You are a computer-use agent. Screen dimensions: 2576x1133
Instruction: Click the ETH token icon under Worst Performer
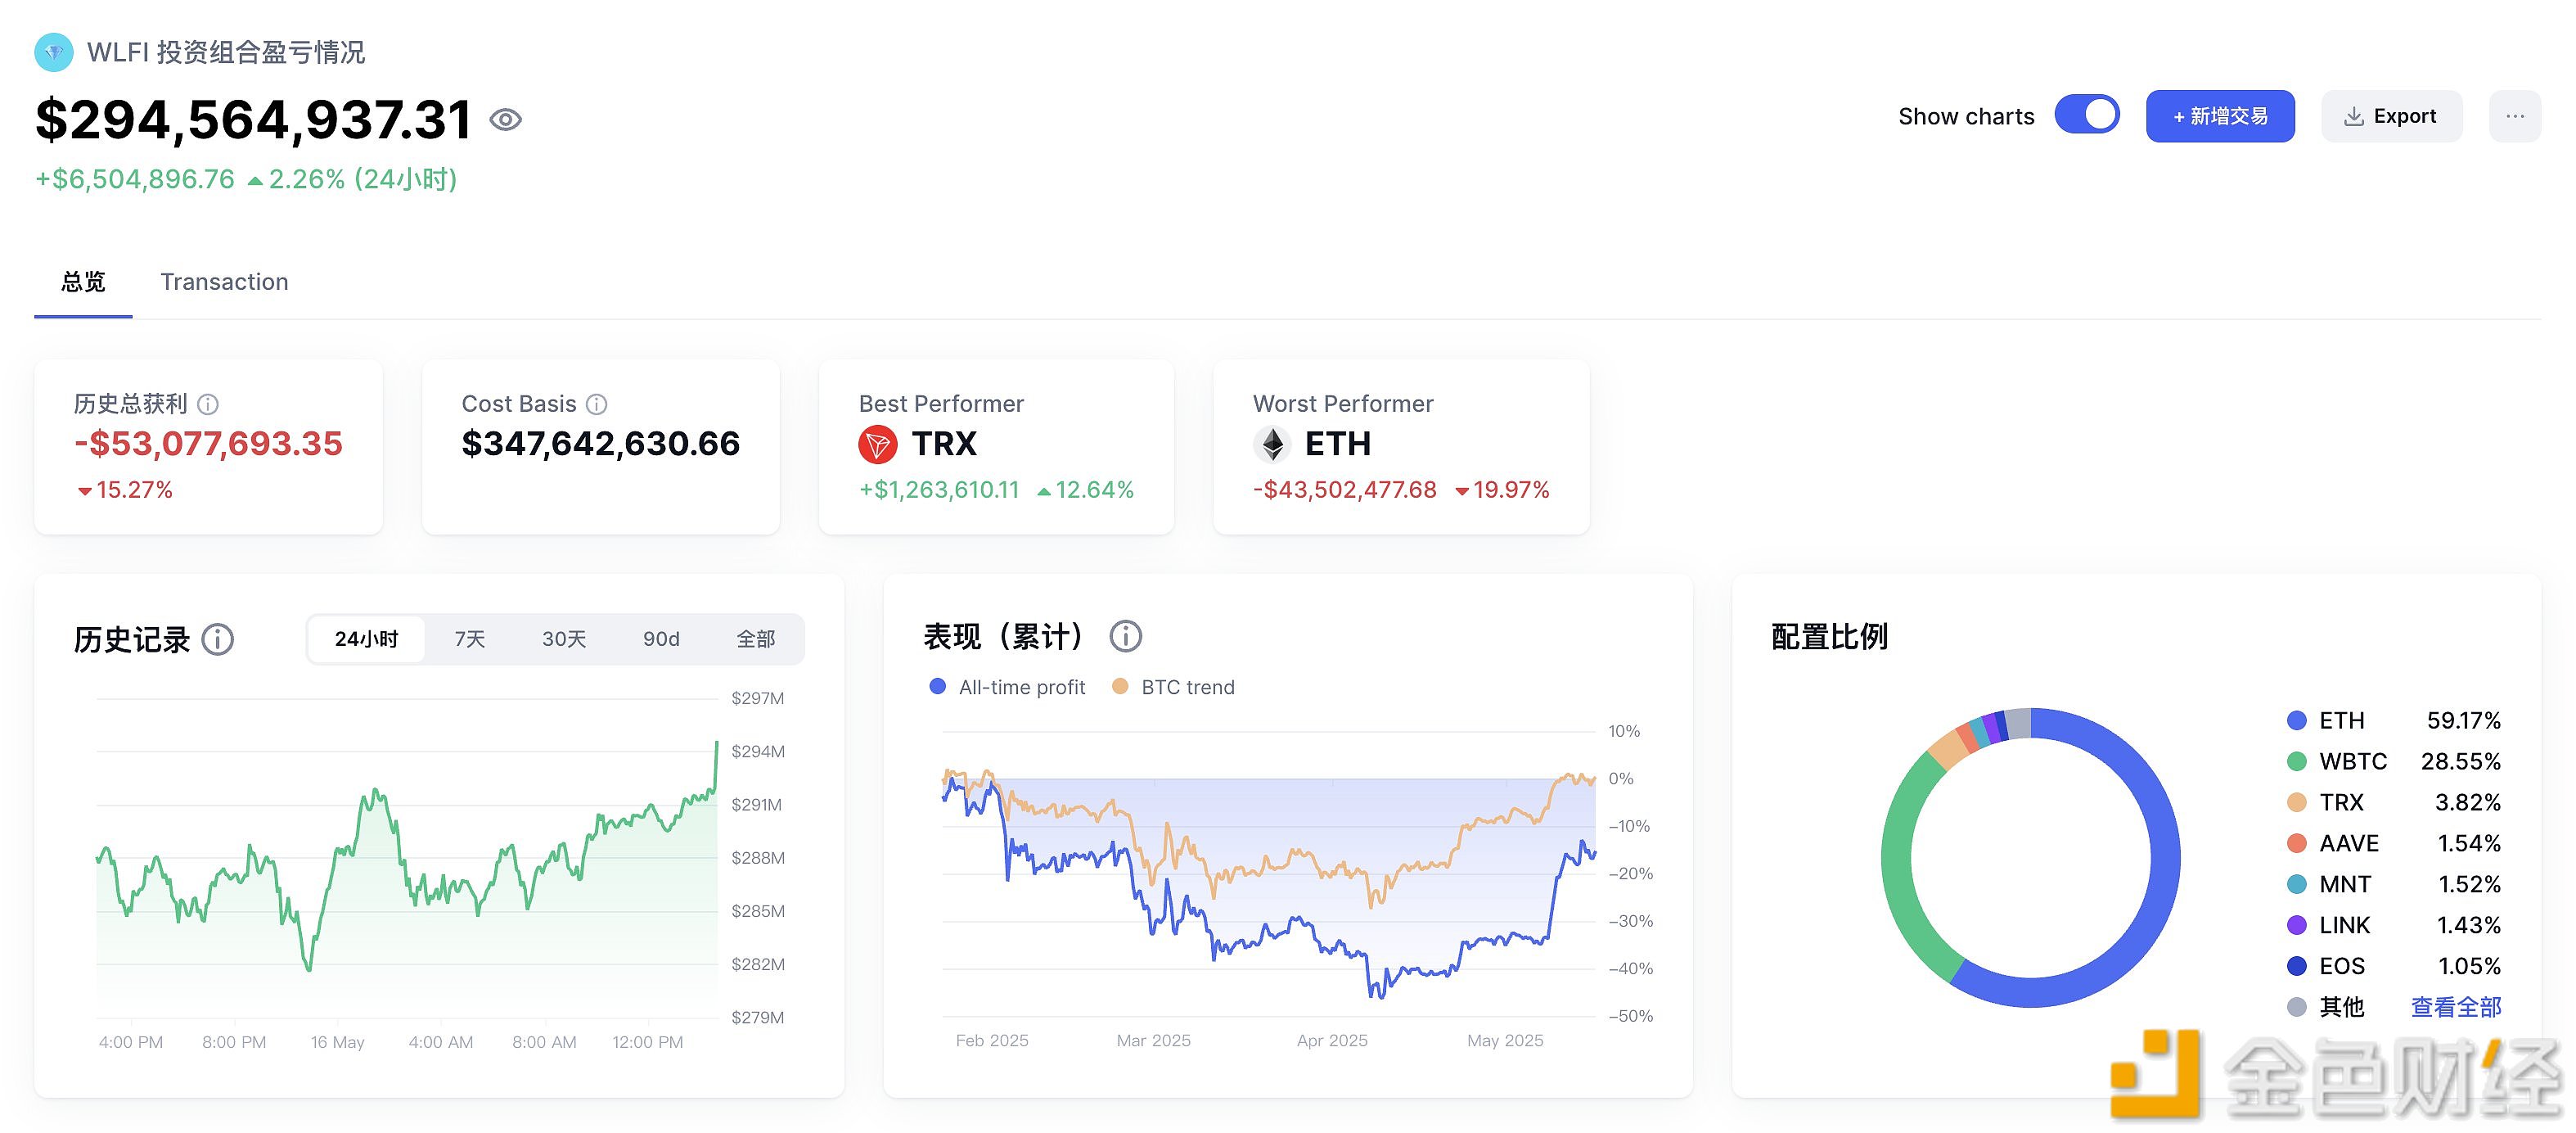(1272, 444)
